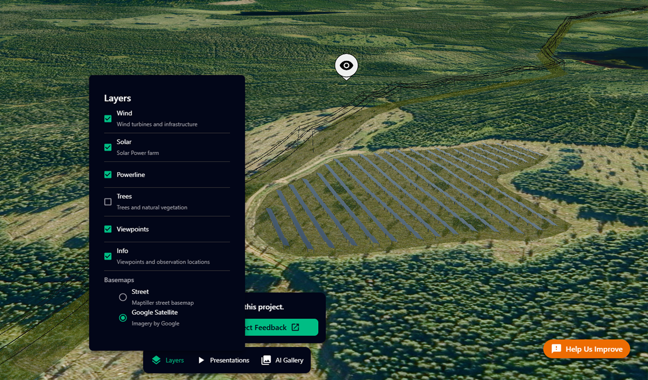Image resolution: width=648 pixels, height=380 pixels.
Task: Click the green Project Feedback button
Action: point(280,327)
